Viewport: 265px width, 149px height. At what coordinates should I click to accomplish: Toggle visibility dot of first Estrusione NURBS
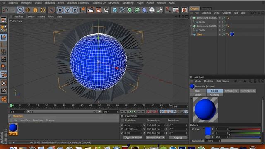220,18
